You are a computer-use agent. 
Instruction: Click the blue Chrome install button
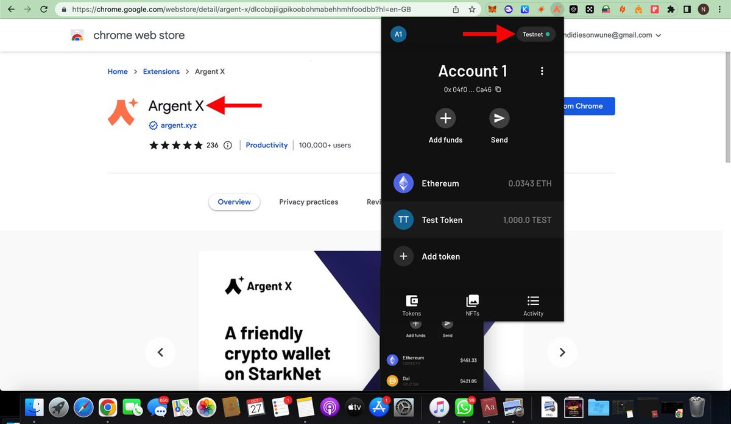tap(589, 106)
